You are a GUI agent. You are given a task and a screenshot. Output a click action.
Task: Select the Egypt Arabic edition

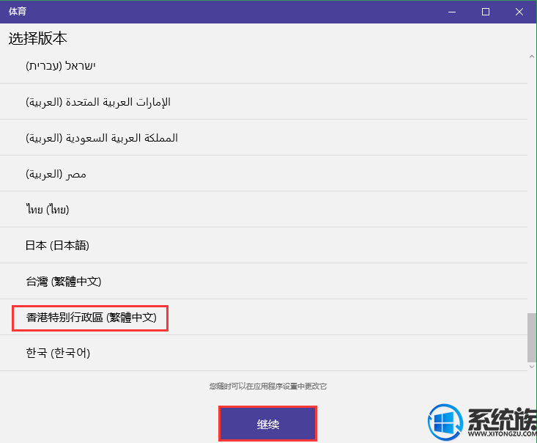(264, 174)
